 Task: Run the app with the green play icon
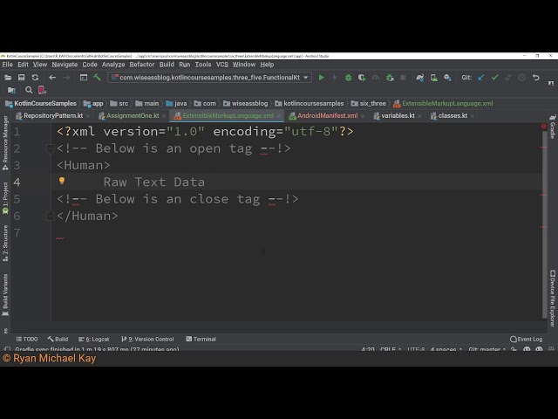coord(322,78)
